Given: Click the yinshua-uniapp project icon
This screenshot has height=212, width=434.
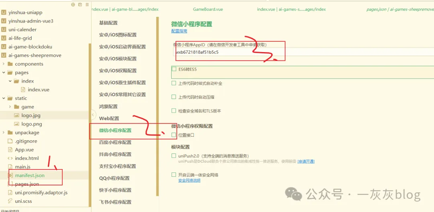Looking at the screenshot, I should [4, 12].
